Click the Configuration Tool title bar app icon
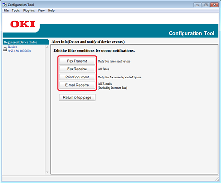 pyautogui.click(x=5, y=5)
